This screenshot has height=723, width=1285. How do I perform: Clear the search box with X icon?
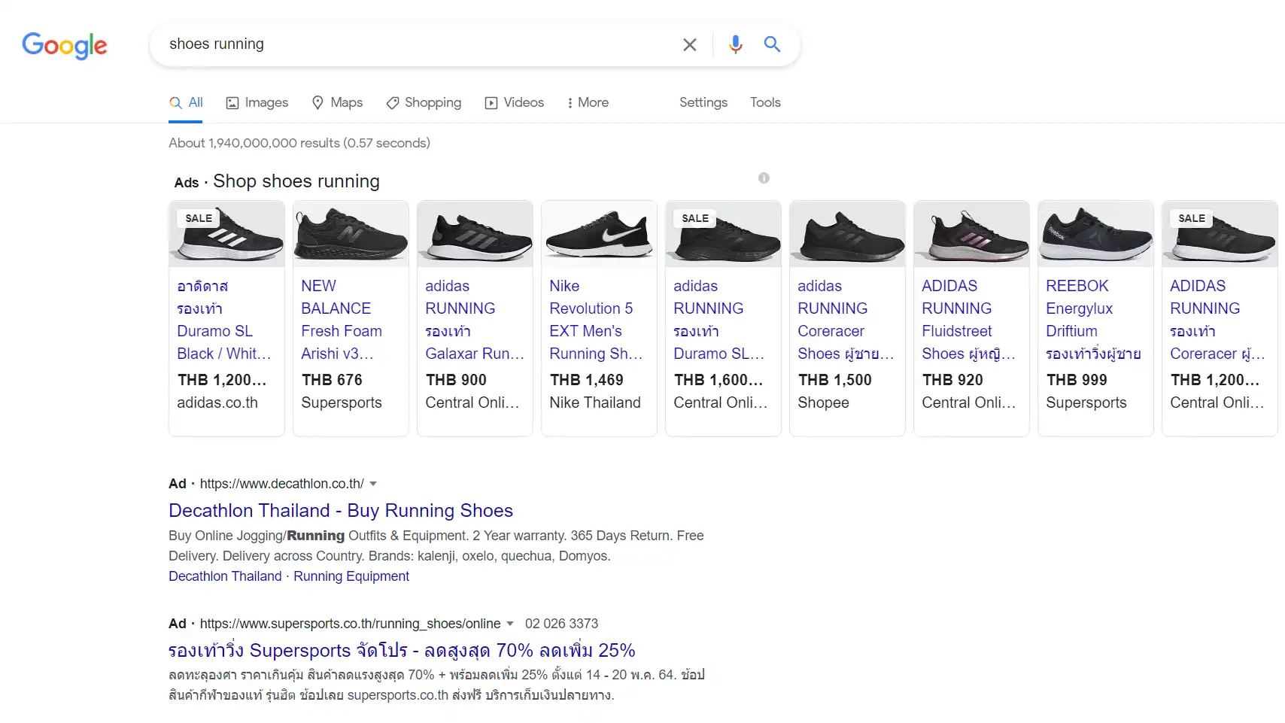[x=689, y=44]
